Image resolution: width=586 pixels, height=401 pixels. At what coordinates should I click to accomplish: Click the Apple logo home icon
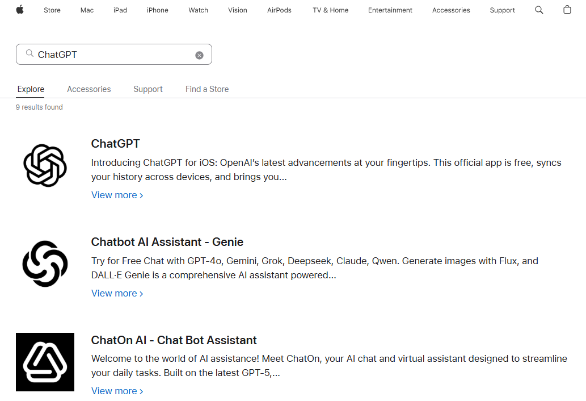[20, 10]
